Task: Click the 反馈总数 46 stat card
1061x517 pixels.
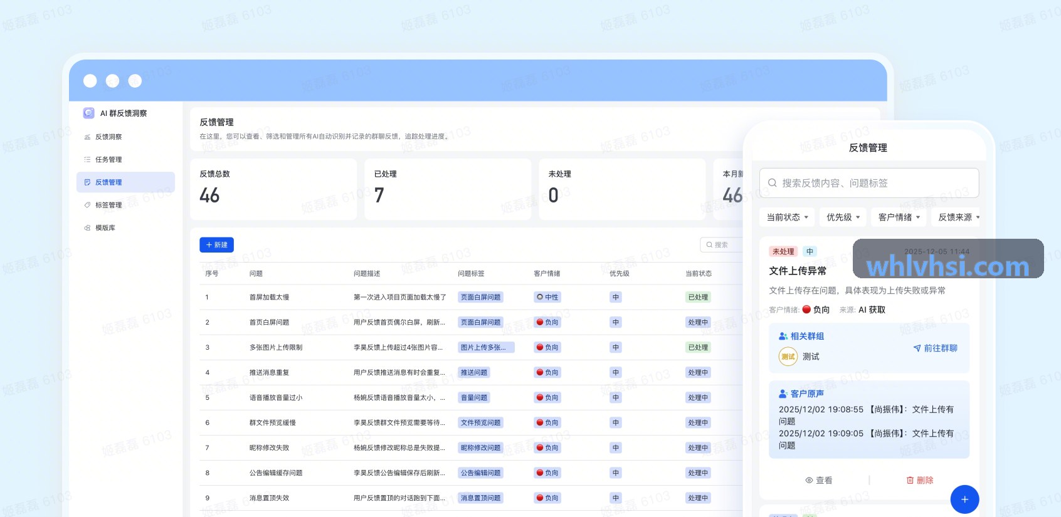Action: click(x=273, y=189)
